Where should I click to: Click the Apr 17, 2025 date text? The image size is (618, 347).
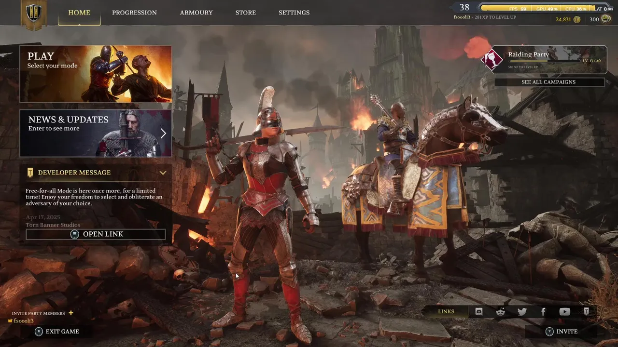pos(44,217)
